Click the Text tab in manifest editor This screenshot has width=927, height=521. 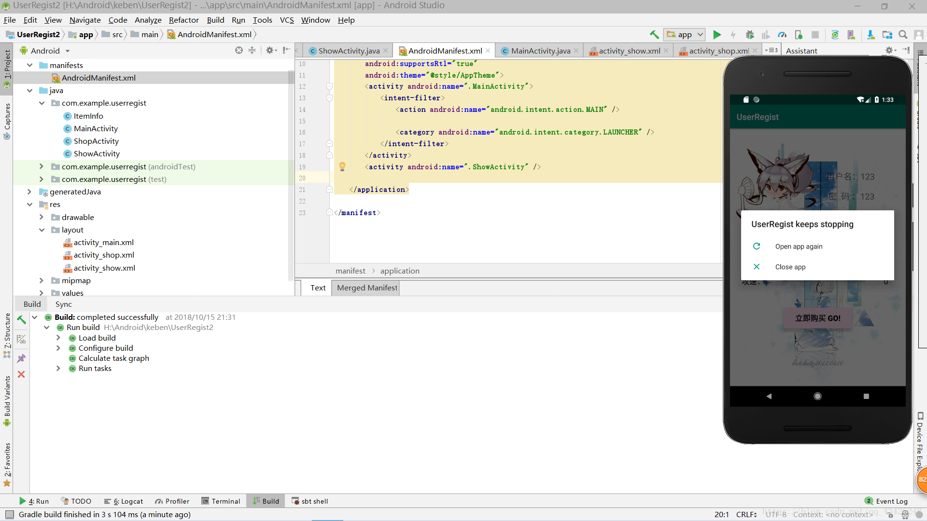point(317,288)
